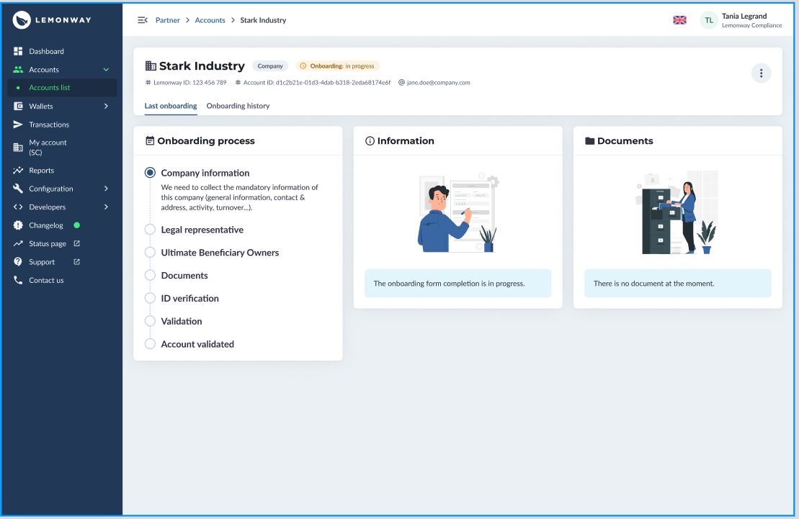Click the Developers code brackets icon

18,207
